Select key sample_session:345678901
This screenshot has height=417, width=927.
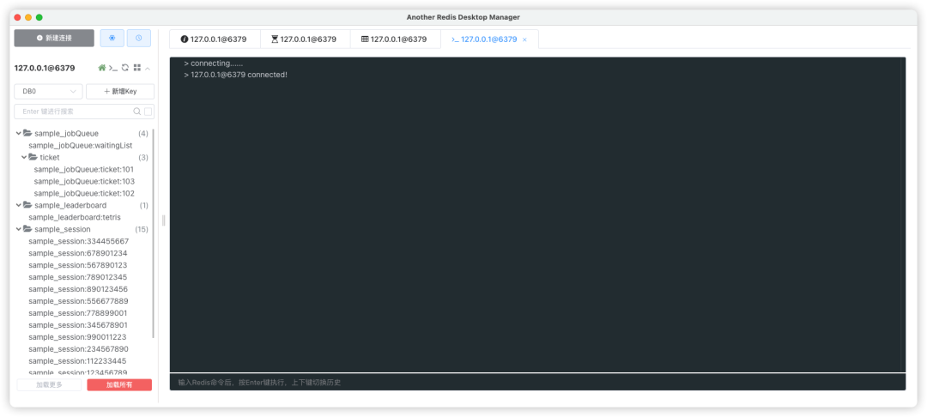tap(78, 325)
